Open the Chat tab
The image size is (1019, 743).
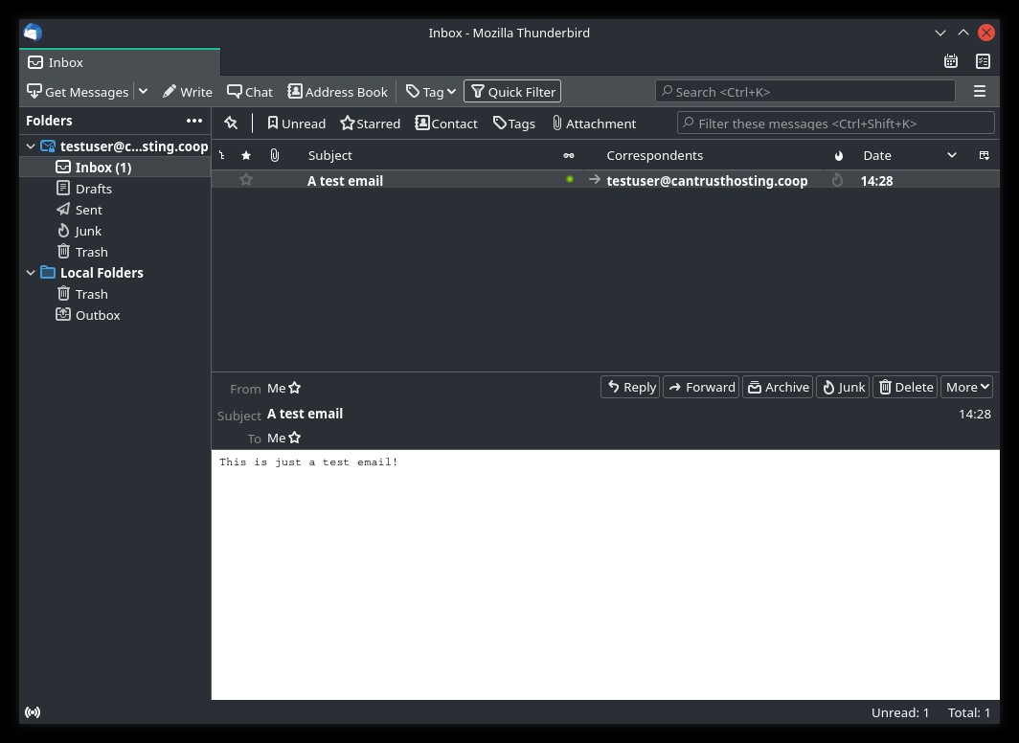250,92
